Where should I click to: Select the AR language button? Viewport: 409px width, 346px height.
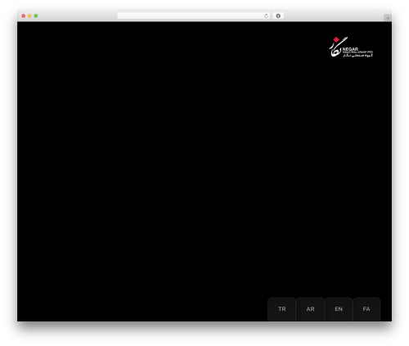310,309
